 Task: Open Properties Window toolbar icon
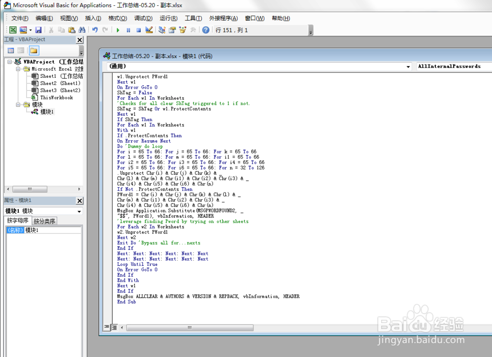pyautogui.click(x=172, y=30)
